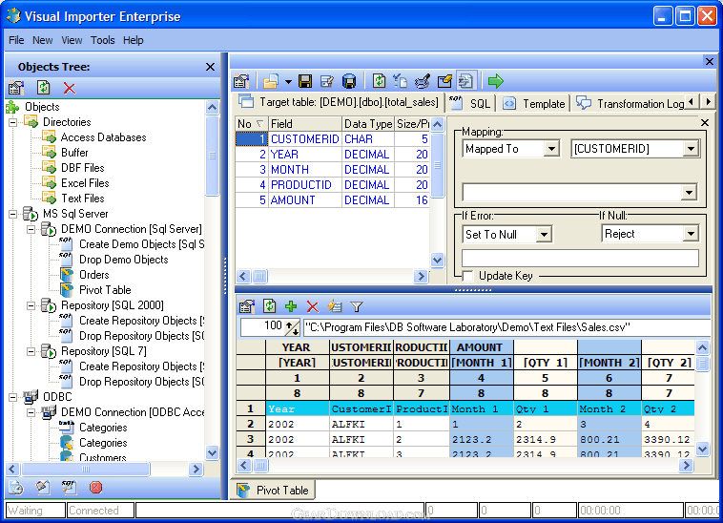This screenshot has width=723, height=523.
Task: Switch to the Template tab
Action: point(533,103)
